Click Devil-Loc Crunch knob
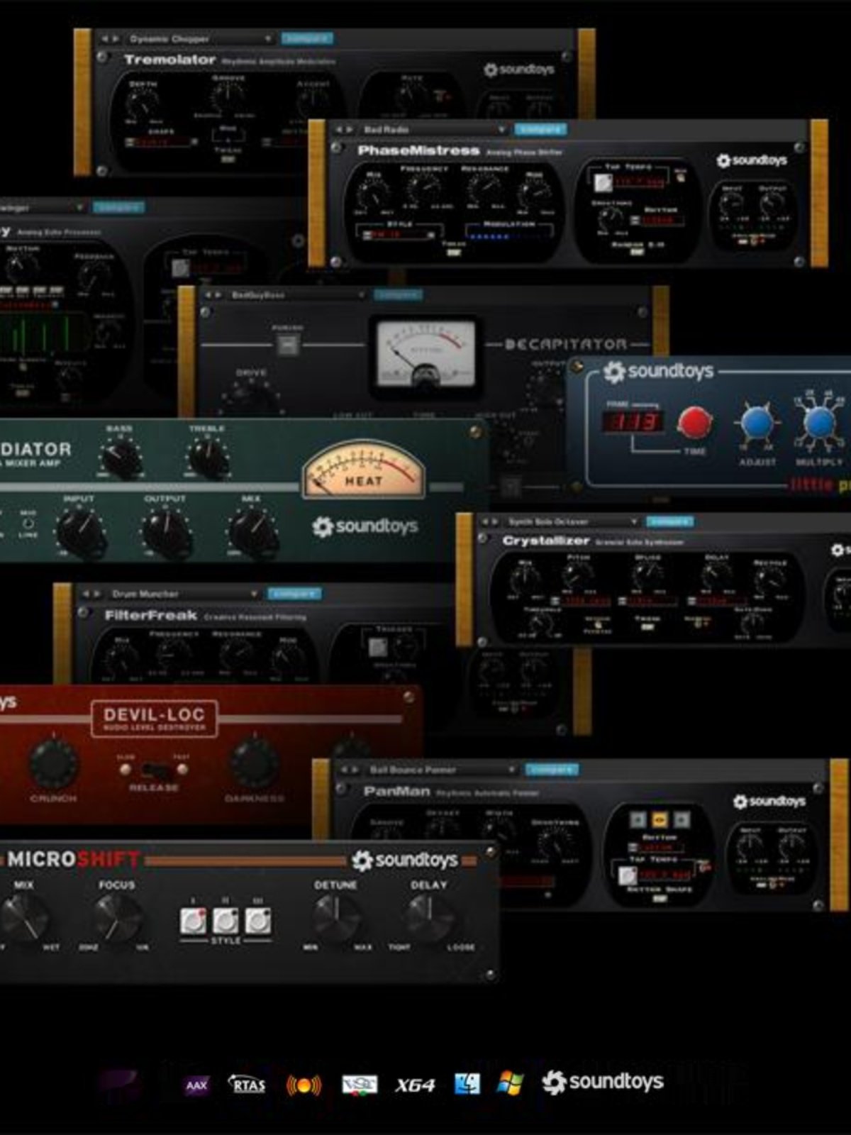The height and width of the screenshot is (1135, 851). coord(53,764)
